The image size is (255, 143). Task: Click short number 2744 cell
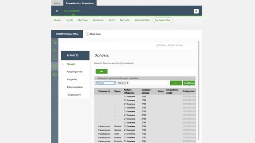pos(144,123)
